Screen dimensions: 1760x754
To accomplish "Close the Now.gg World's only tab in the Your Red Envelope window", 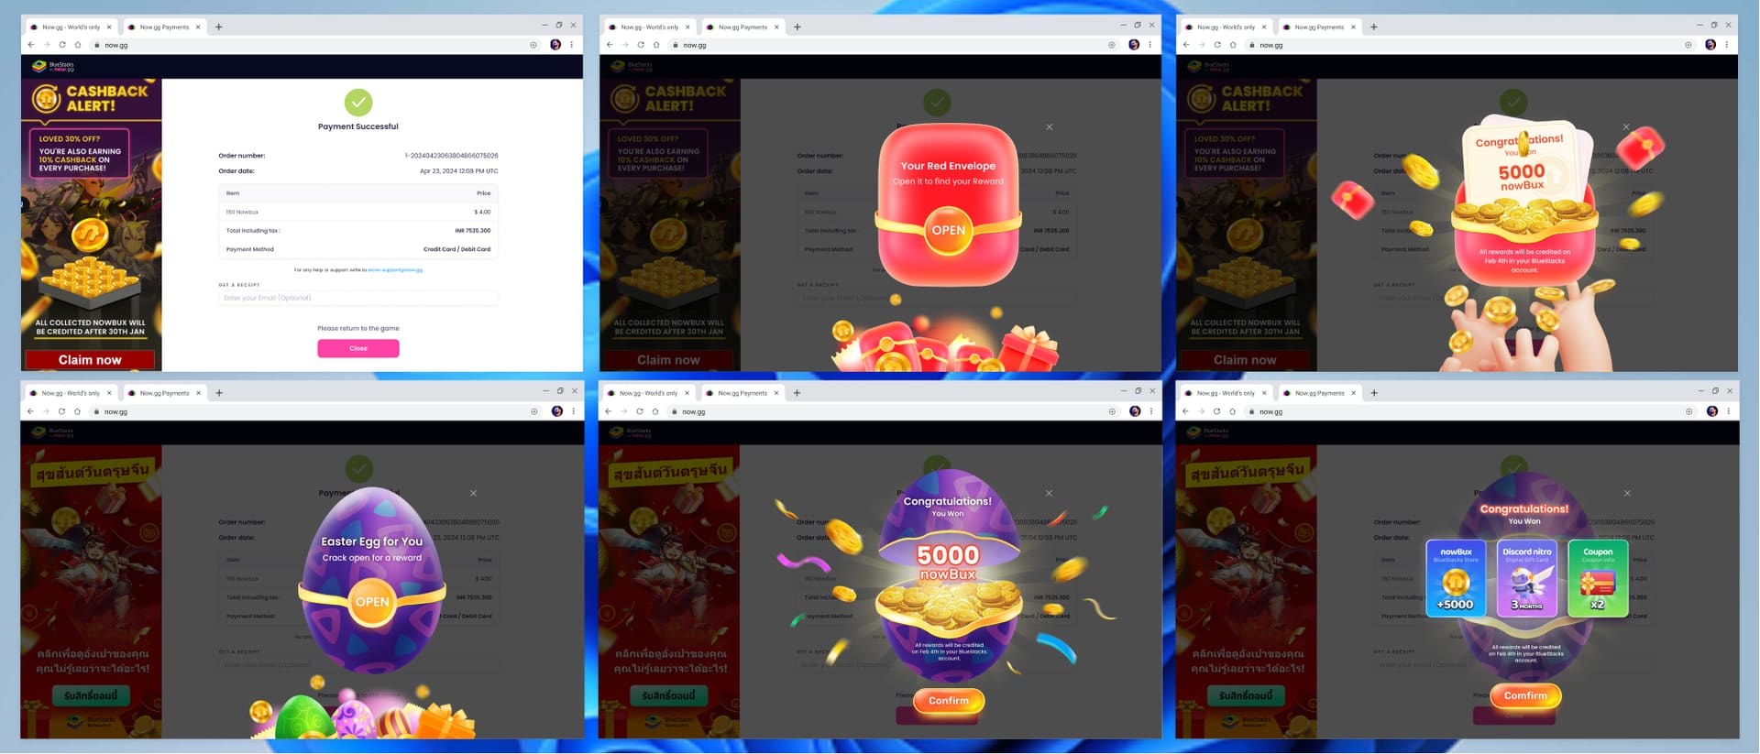I will [687, 27].
